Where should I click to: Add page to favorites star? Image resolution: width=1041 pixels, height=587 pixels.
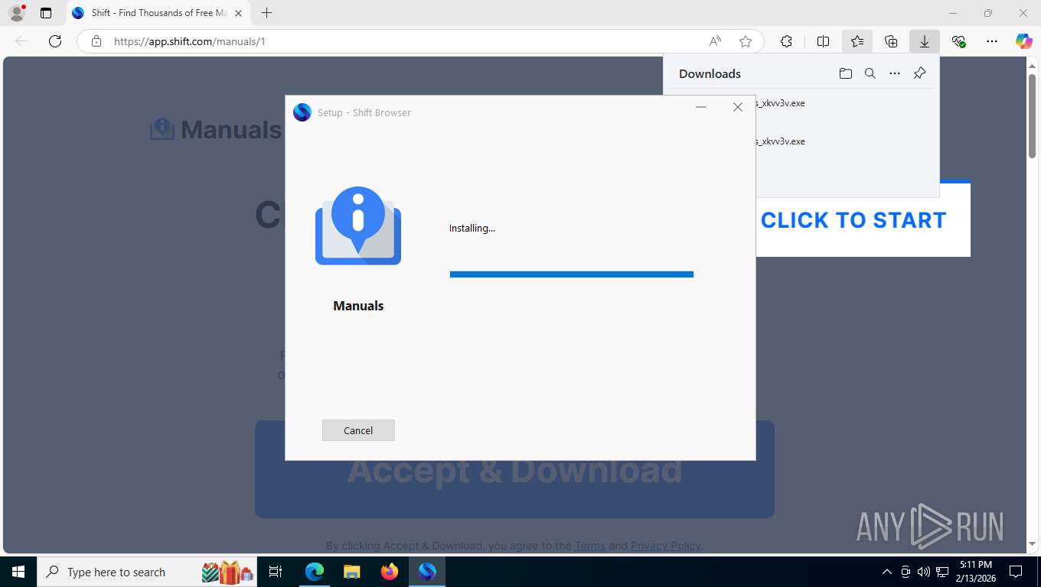pyautogui.click(x=746, y=41)
